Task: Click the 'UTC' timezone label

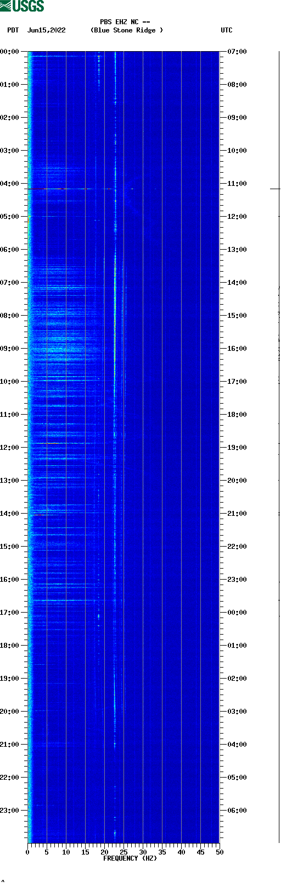Action: click(x=227, y=30)
